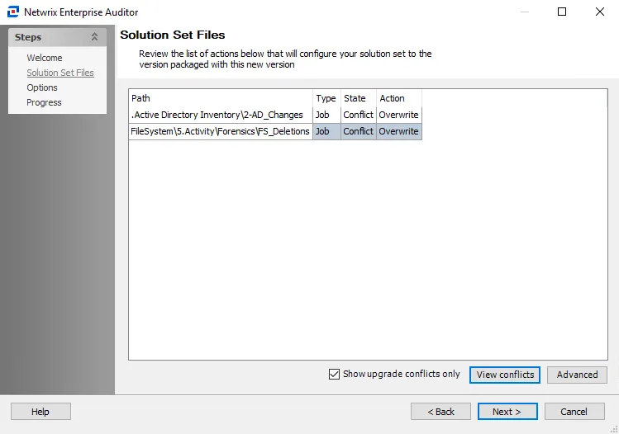This screenshot has height=434, width=619.
Task: Click the Netwrix Enterprise Auditor app icon
Action: pyautogui.click(x=13, y=12)
